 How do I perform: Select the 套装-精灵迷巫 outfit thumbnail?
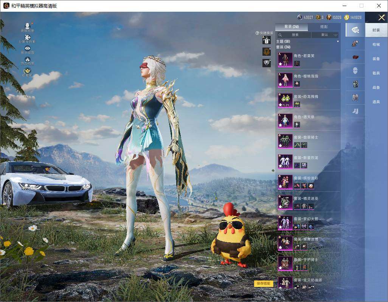point(285,202)
